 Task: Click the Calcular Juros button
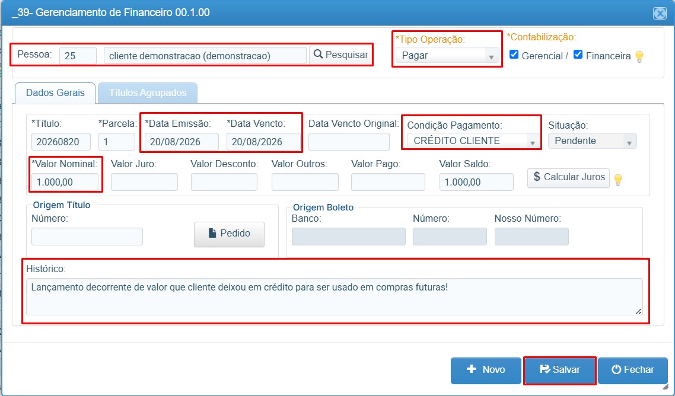coord(568,177)
